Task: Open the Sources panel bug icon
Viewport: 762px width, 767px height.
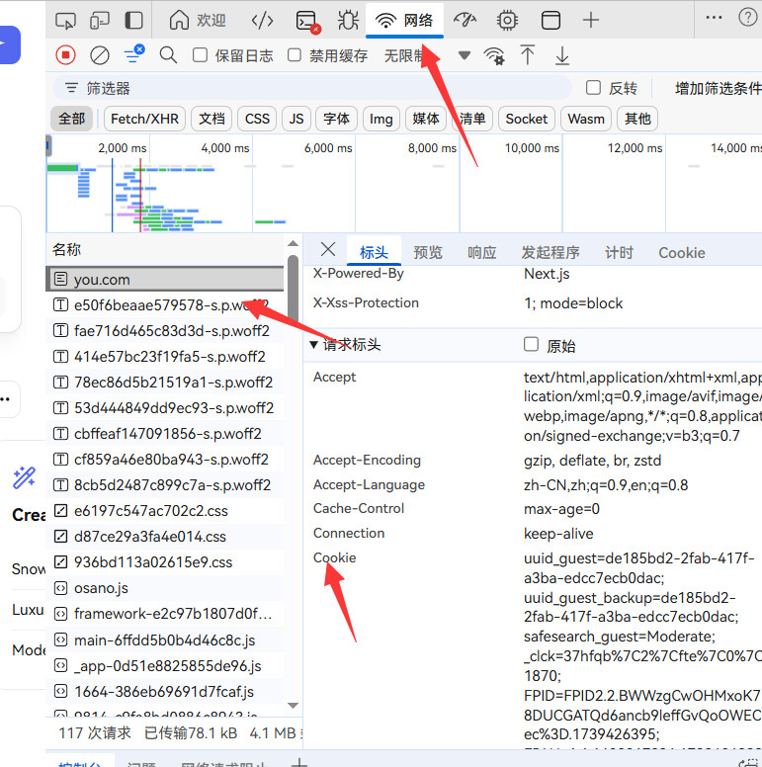Action: coord(348,20)
